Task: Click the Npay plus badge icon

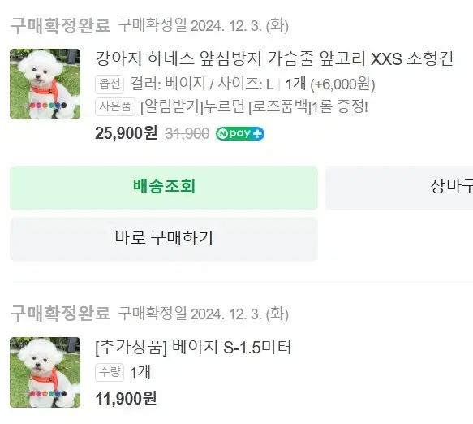Action: coord(240,134)
